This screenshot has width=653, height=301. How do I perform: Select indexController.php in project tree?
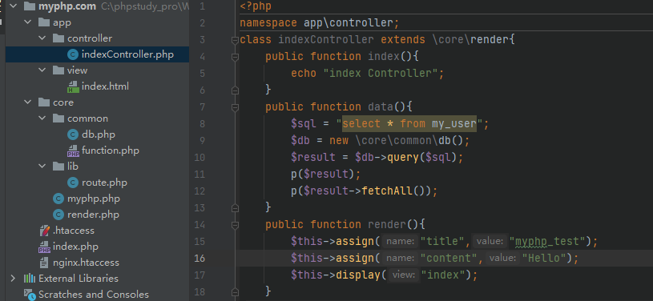pos(128,54)
